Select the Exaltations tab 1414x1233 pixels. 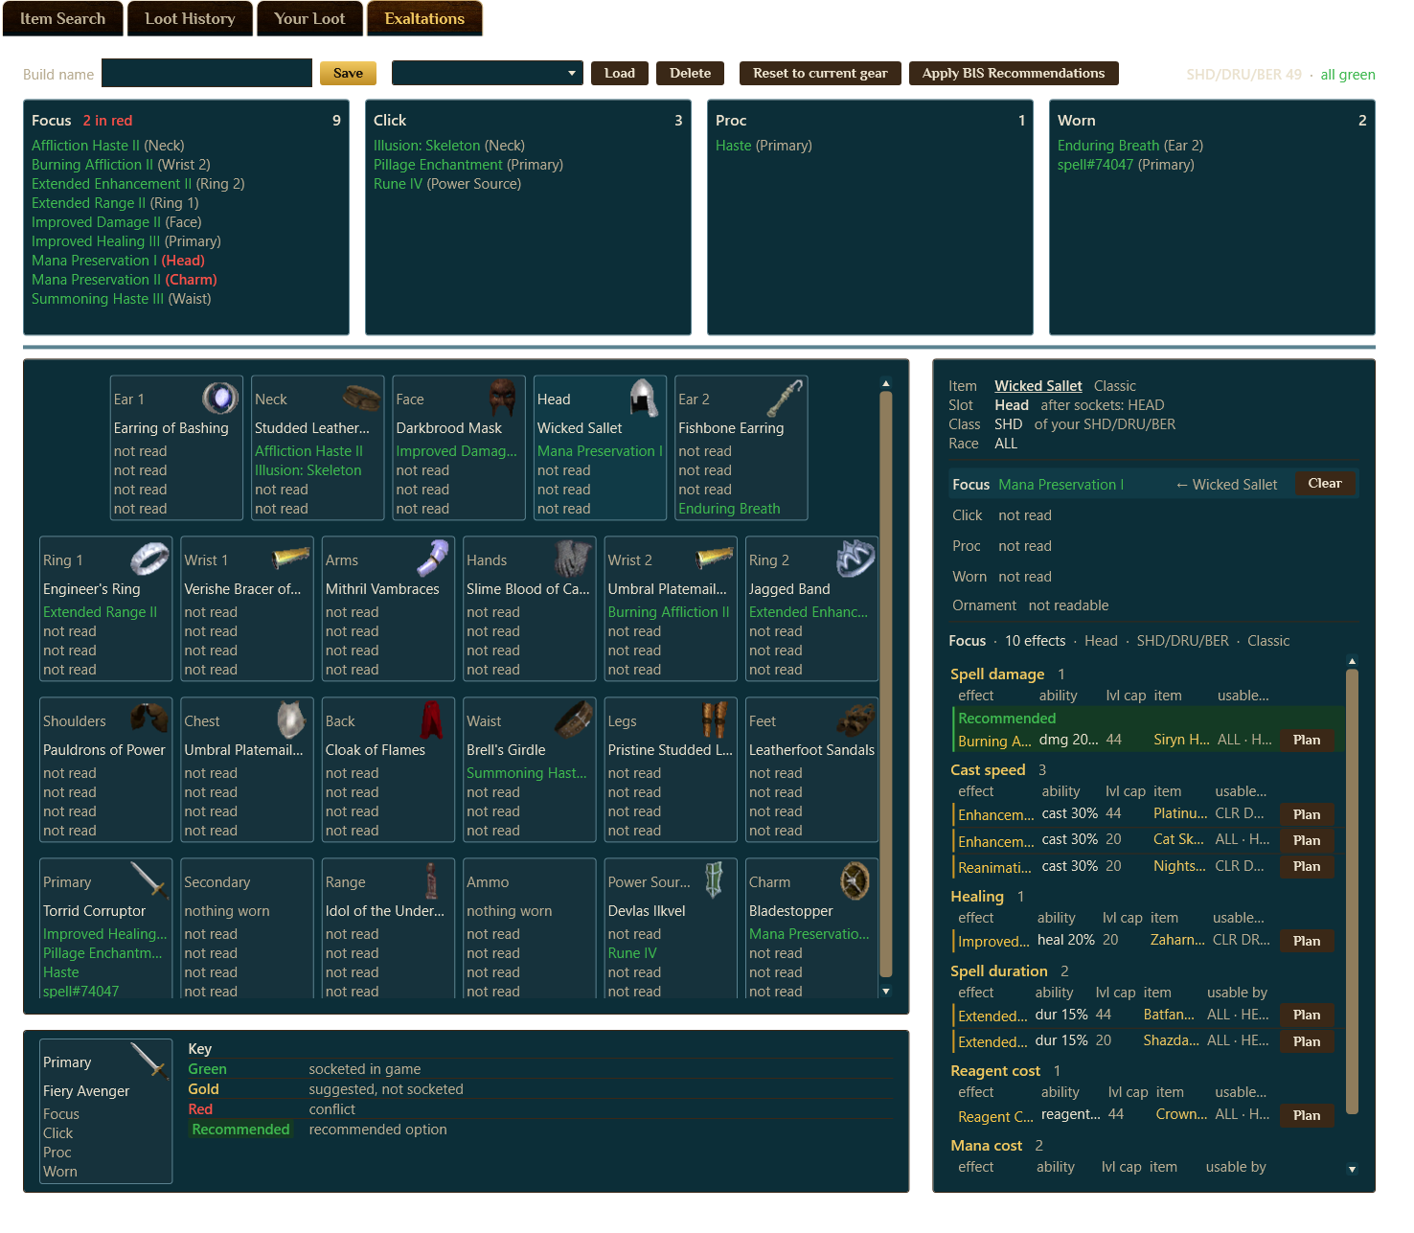[x=424, y=18]
